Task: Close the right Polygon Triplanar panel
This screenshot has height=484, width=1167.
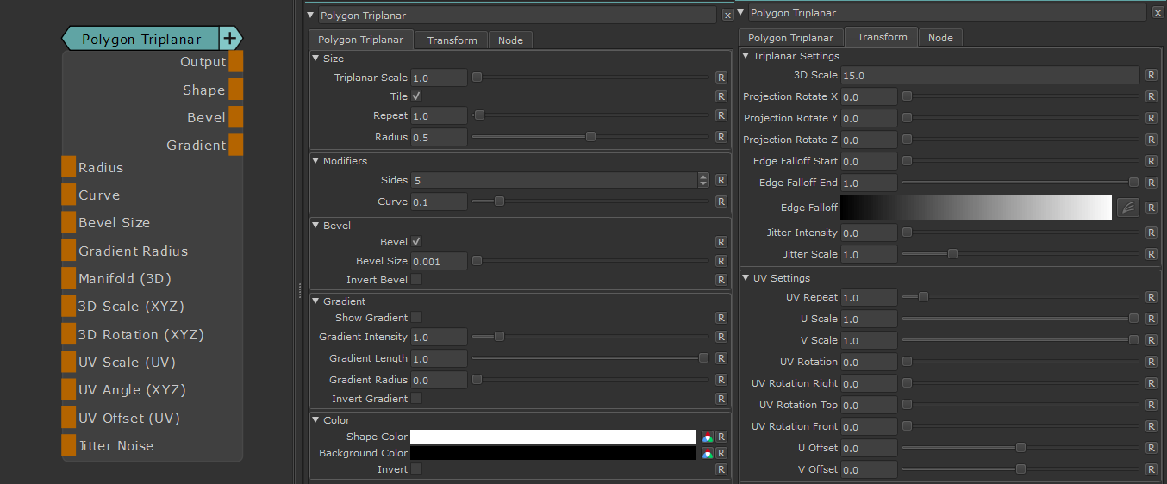Action: (x=1157, y=13)
